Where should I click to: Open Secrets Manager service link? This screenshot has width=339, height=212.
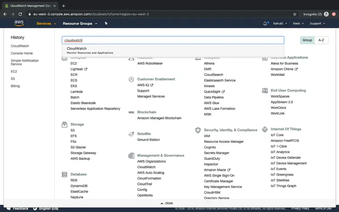pyautogui.click(x=217, y=153)
